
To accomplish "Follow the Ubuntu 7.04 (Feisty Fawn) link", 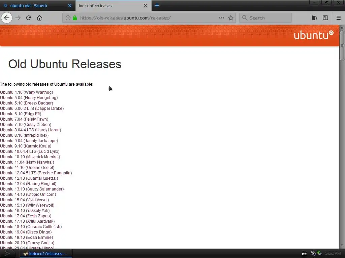I will point(24,119).
